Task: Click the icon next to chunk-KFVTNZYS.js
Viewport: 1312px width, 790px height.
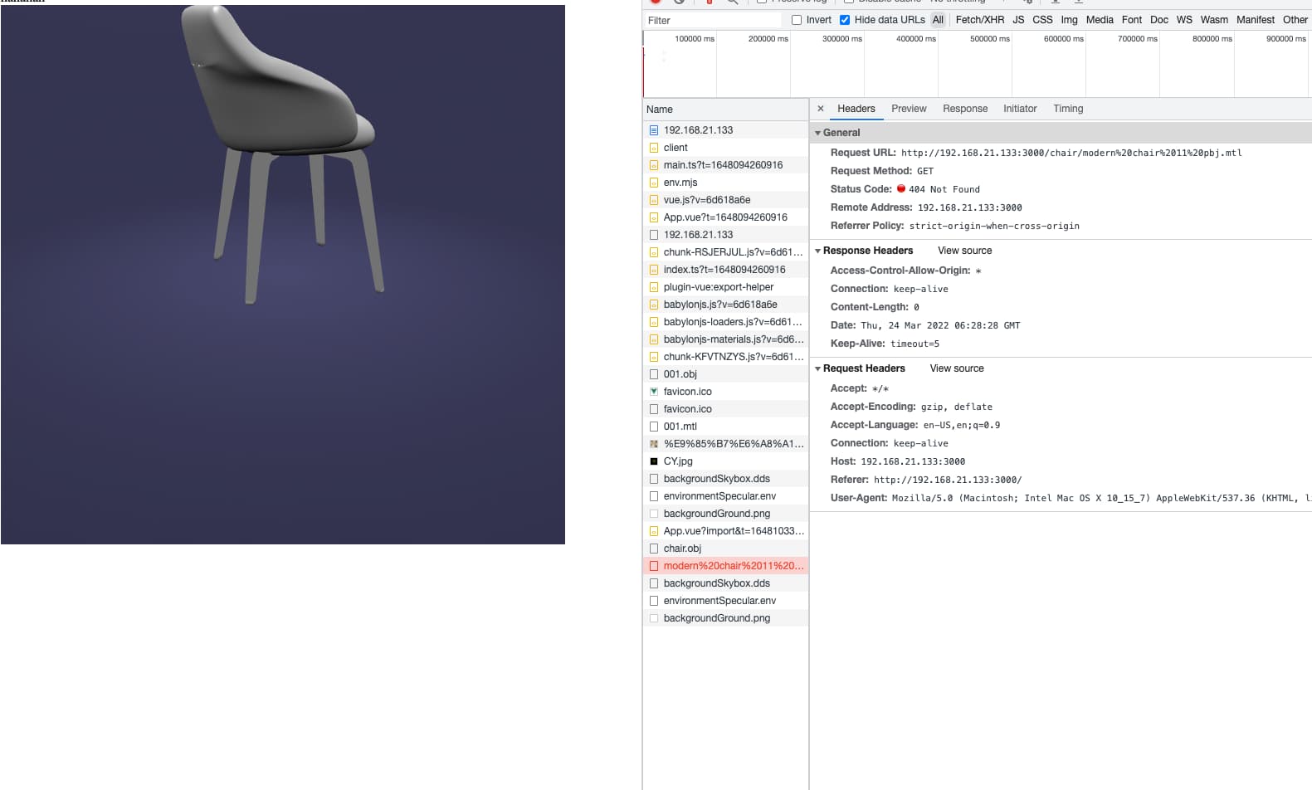Action: click(x=654, y=357)
